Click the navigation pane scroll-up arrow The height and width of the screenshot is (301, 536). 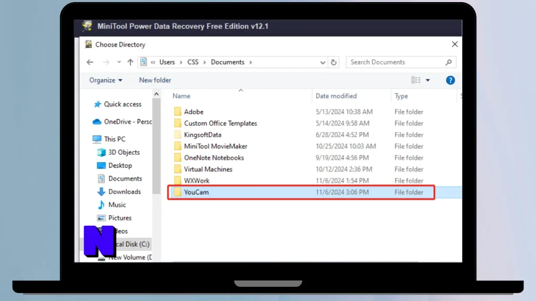click(156, 94)
